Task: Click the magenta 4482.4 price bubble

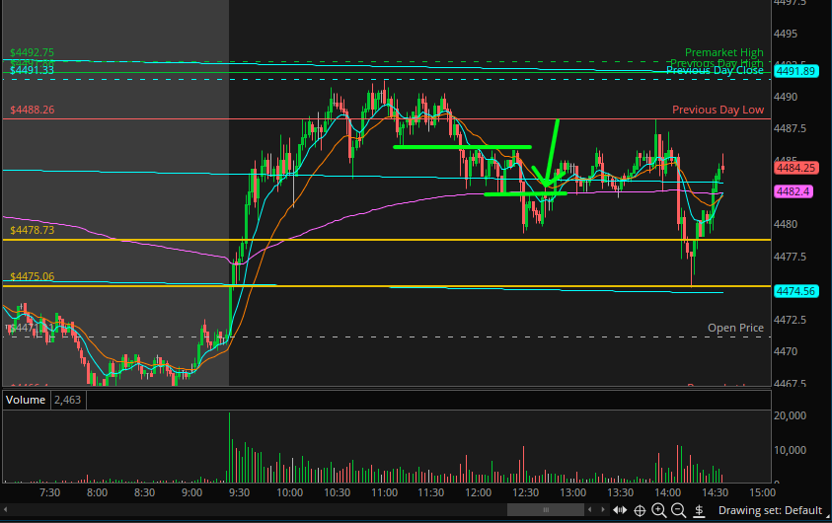Action: tap(794, 191)
